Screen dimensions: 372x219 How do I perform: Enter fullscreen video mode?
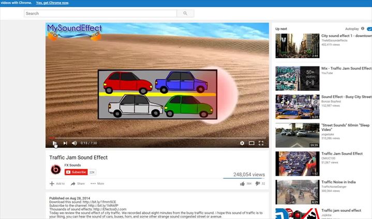tap(261, 143)
